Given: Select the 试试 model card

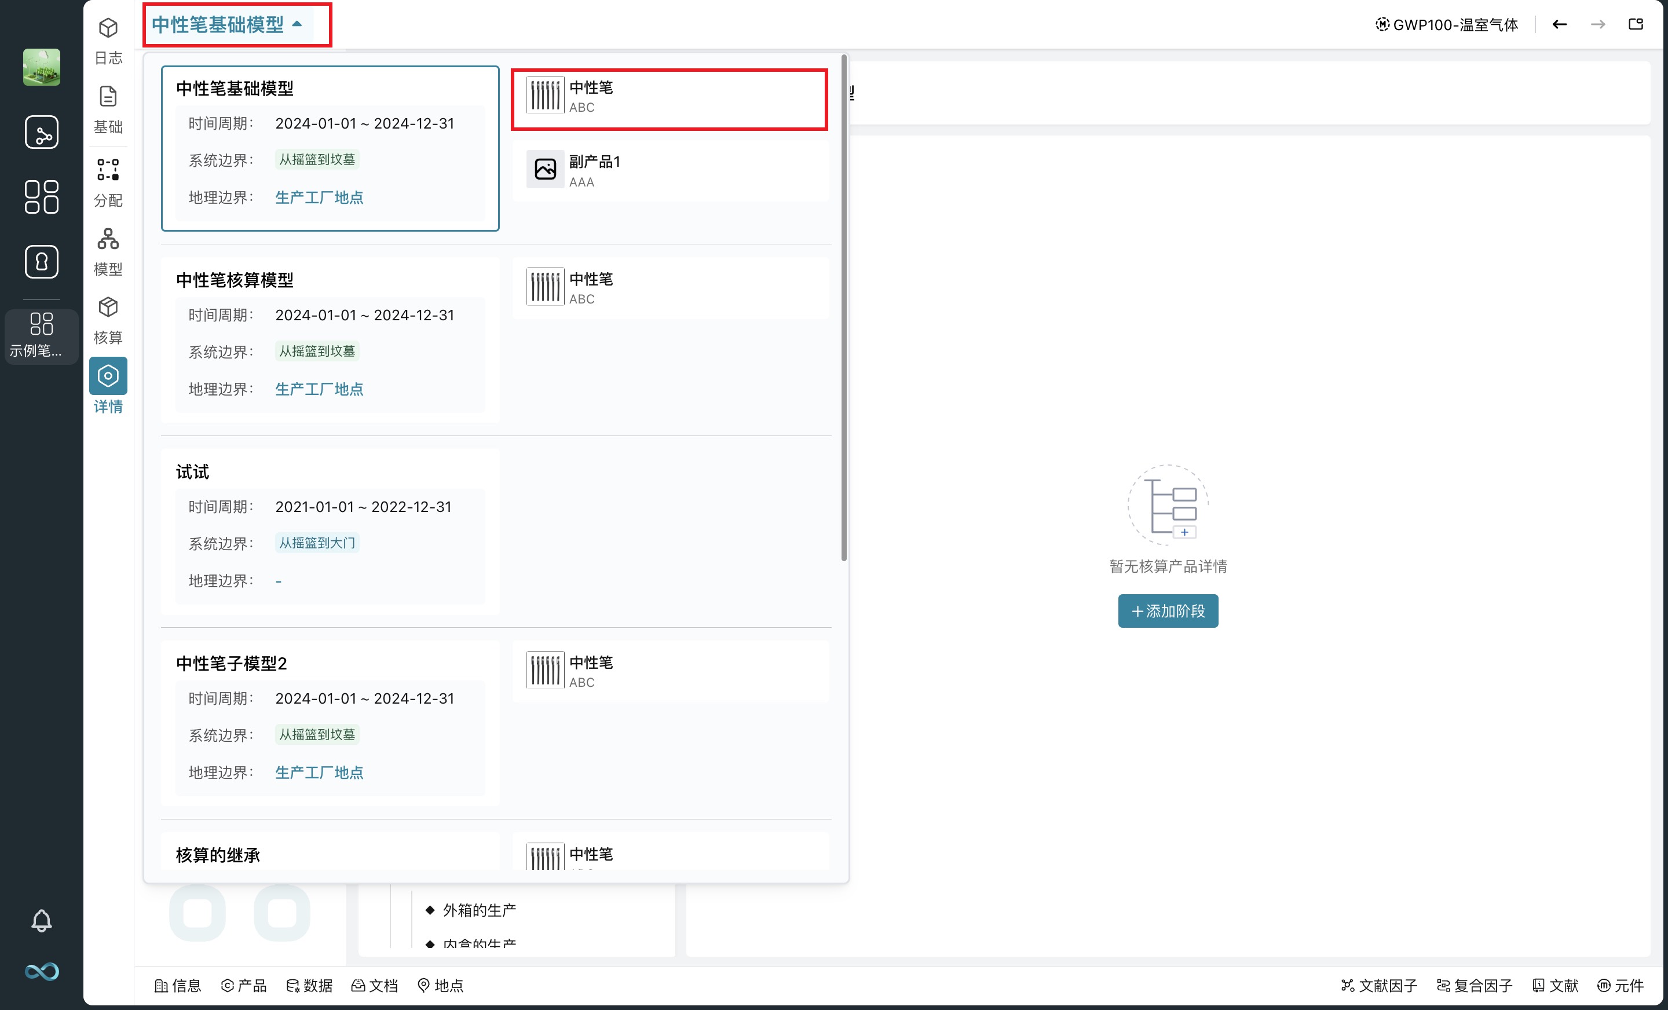Looking at the screenshot, I should click(330, 532).
